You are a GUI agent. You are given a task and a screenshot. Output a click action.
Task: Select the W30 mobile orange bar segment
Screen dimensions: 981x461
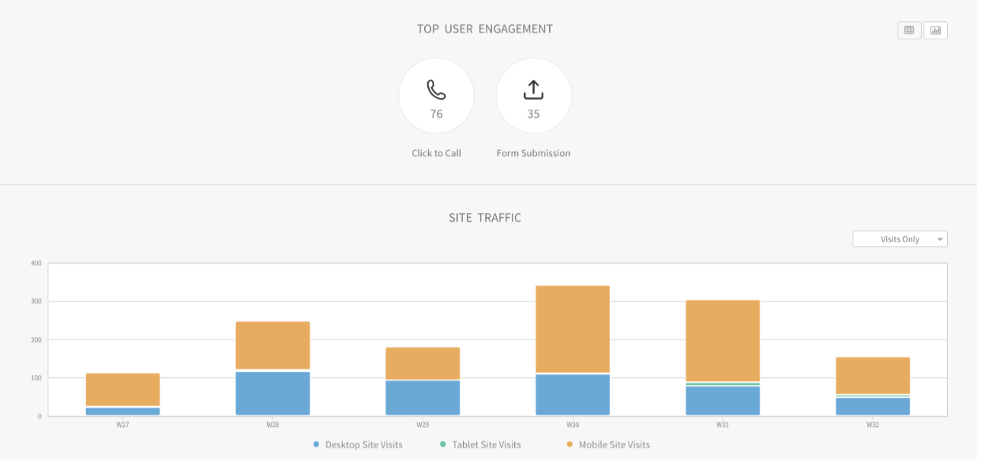pos(573,328)
